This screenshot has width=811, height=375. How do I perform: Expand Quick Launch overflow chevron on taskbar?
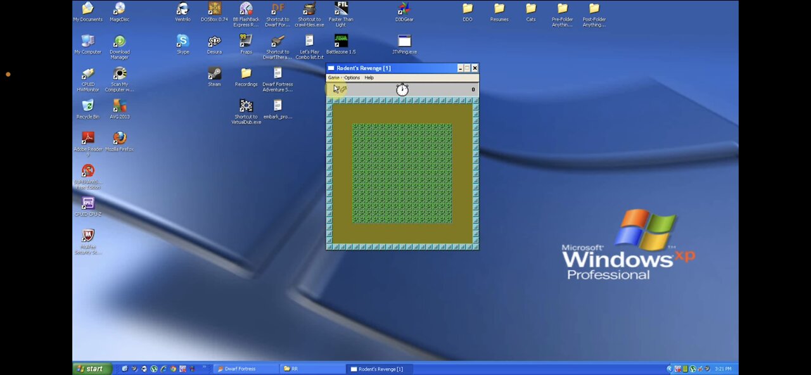point(205,367)
